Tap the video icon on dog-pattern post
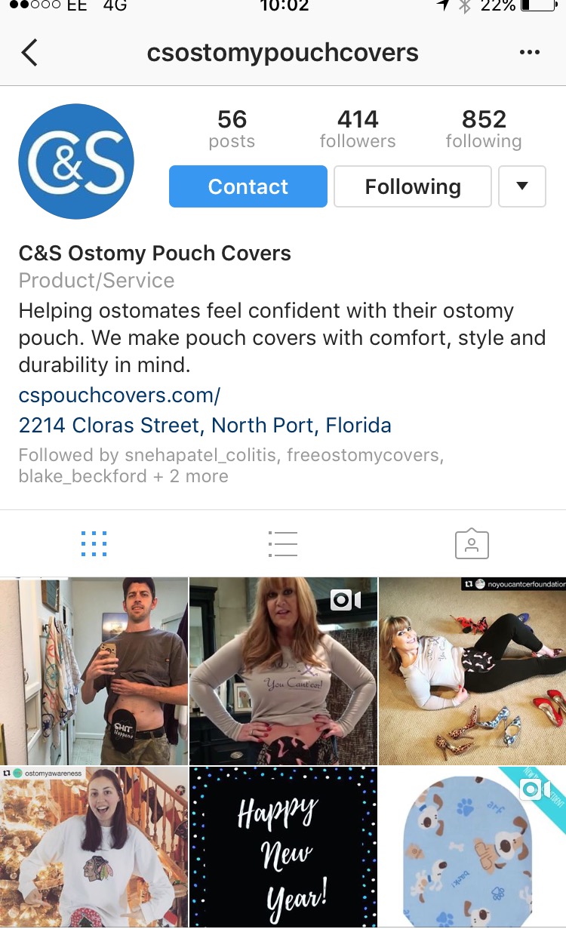 (535, 789)
